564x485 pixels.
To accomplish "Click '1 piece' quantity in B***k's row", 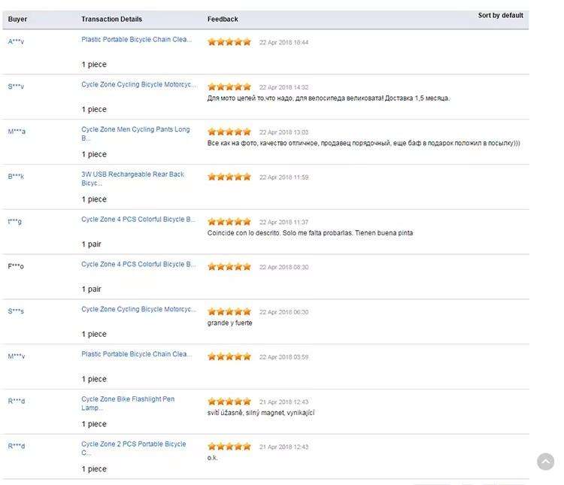I will coord(94,199).
